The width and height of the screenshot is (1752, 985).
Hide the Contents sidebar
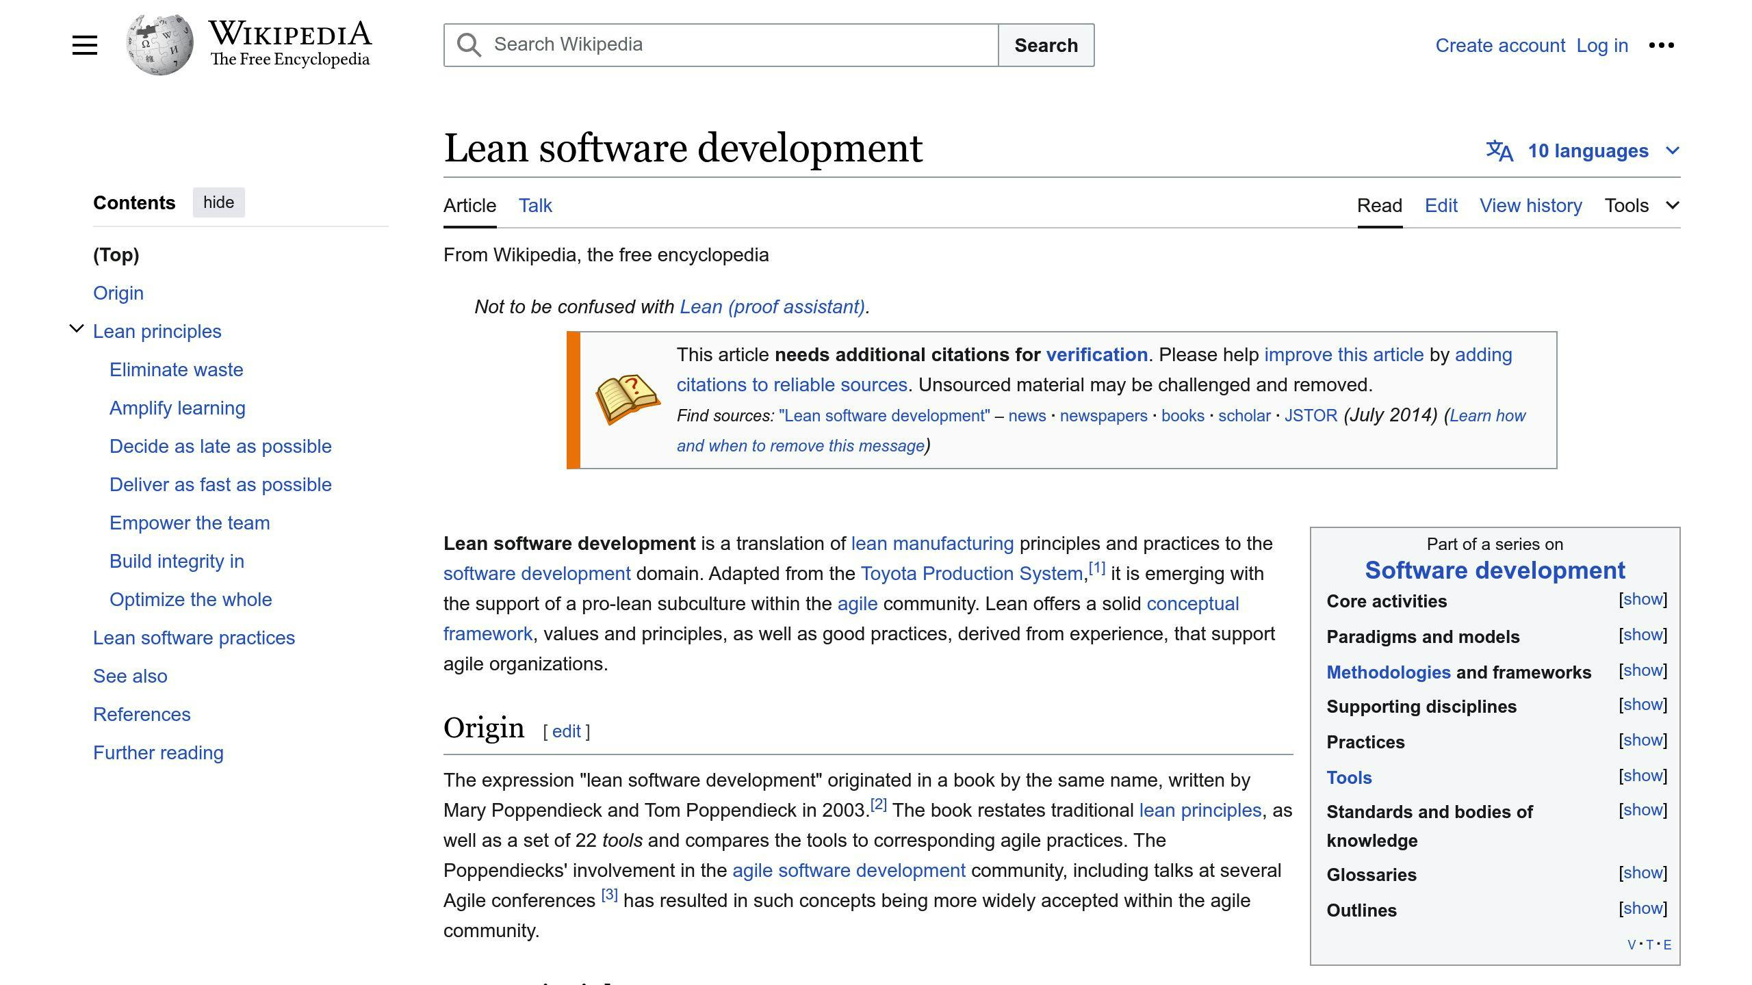(218, 202)
